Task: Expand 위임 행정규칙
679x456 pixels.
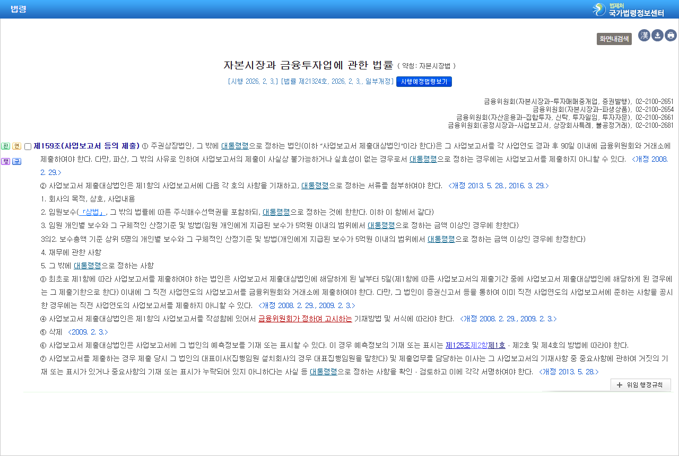Action: [641, 385]
